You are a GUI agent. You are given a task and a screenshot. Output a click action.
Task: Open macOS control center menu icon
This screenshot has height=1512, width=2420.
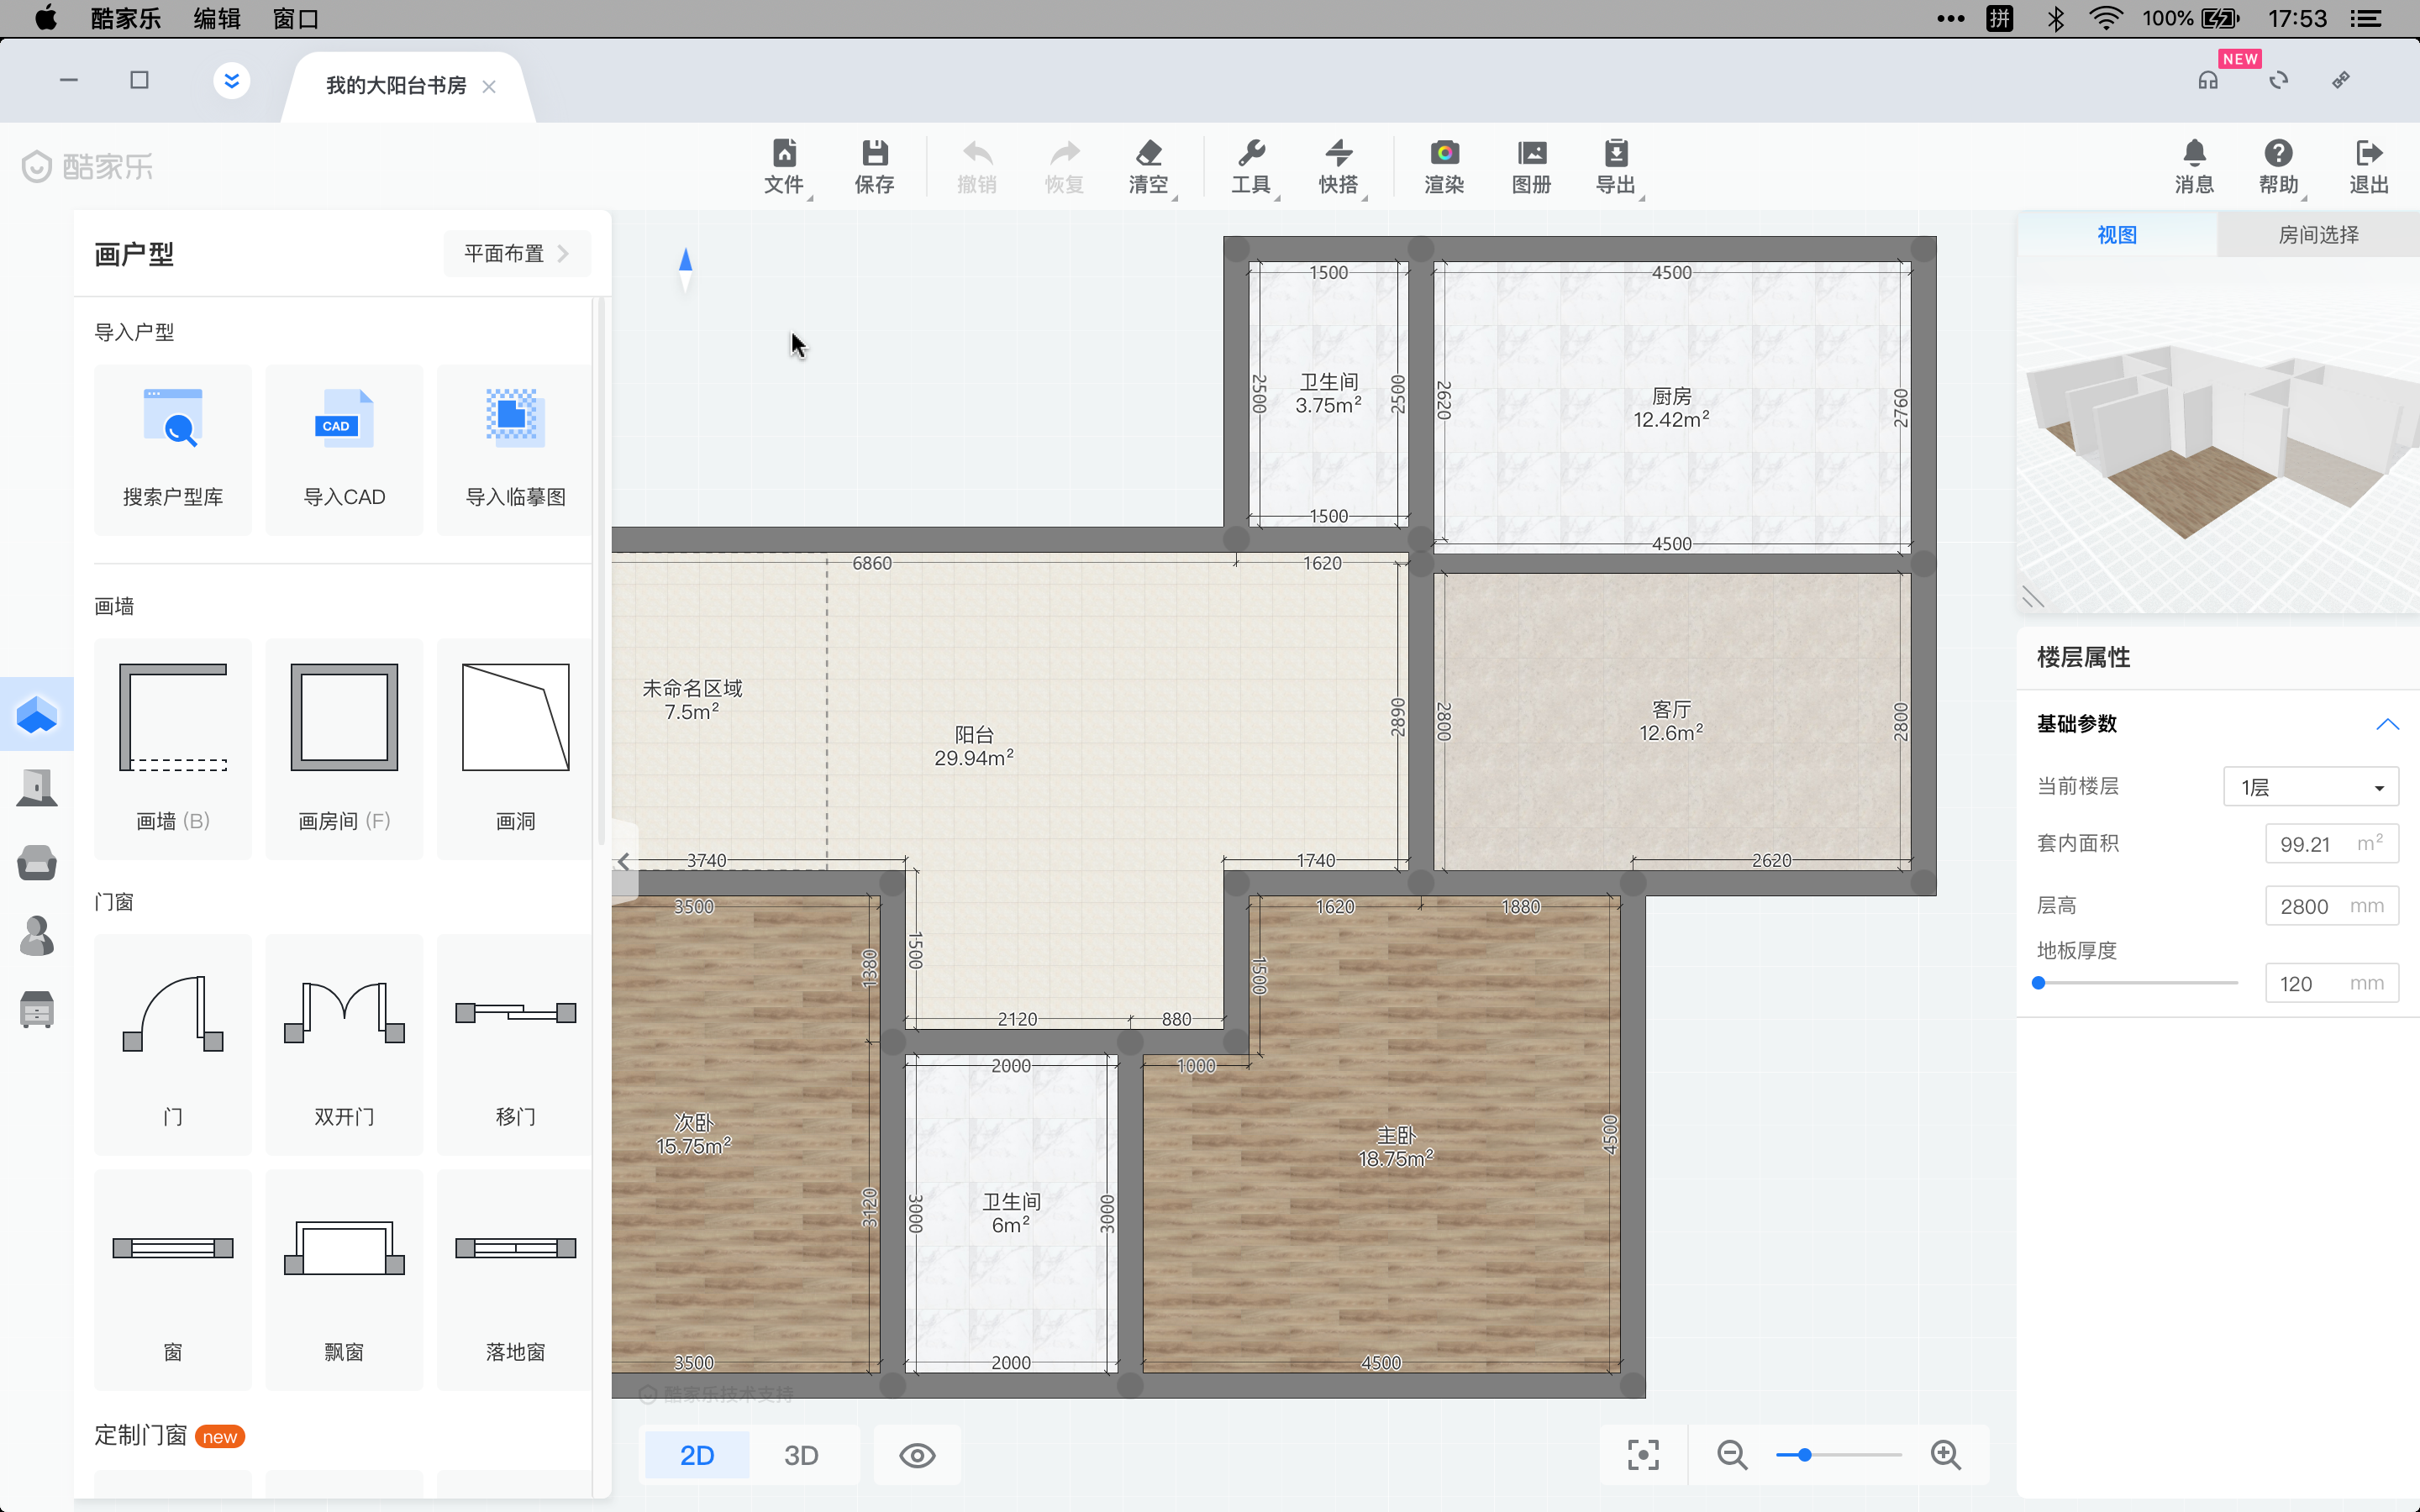(x=2365, y=19)
